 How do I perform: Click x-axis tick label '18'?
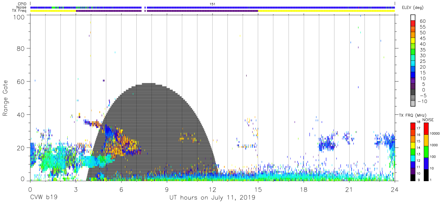pos(304,189)
